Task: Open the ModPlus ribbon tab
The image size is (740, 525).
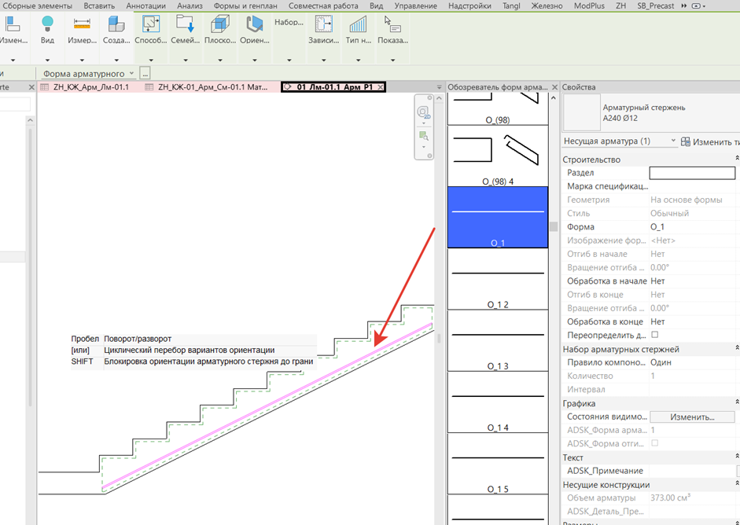Action: coord(589,6)
